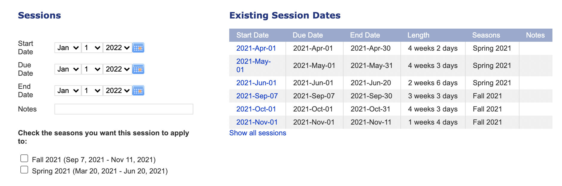Open the 2021-Oct-01 session link
The height and width of the screenshot is (186, 562).
[256, 109]
